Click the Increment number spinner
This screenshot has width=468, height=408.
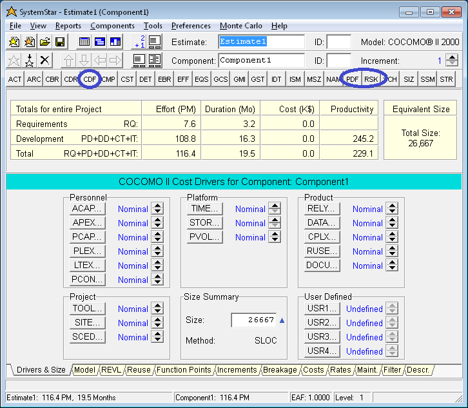coord(452,61)
